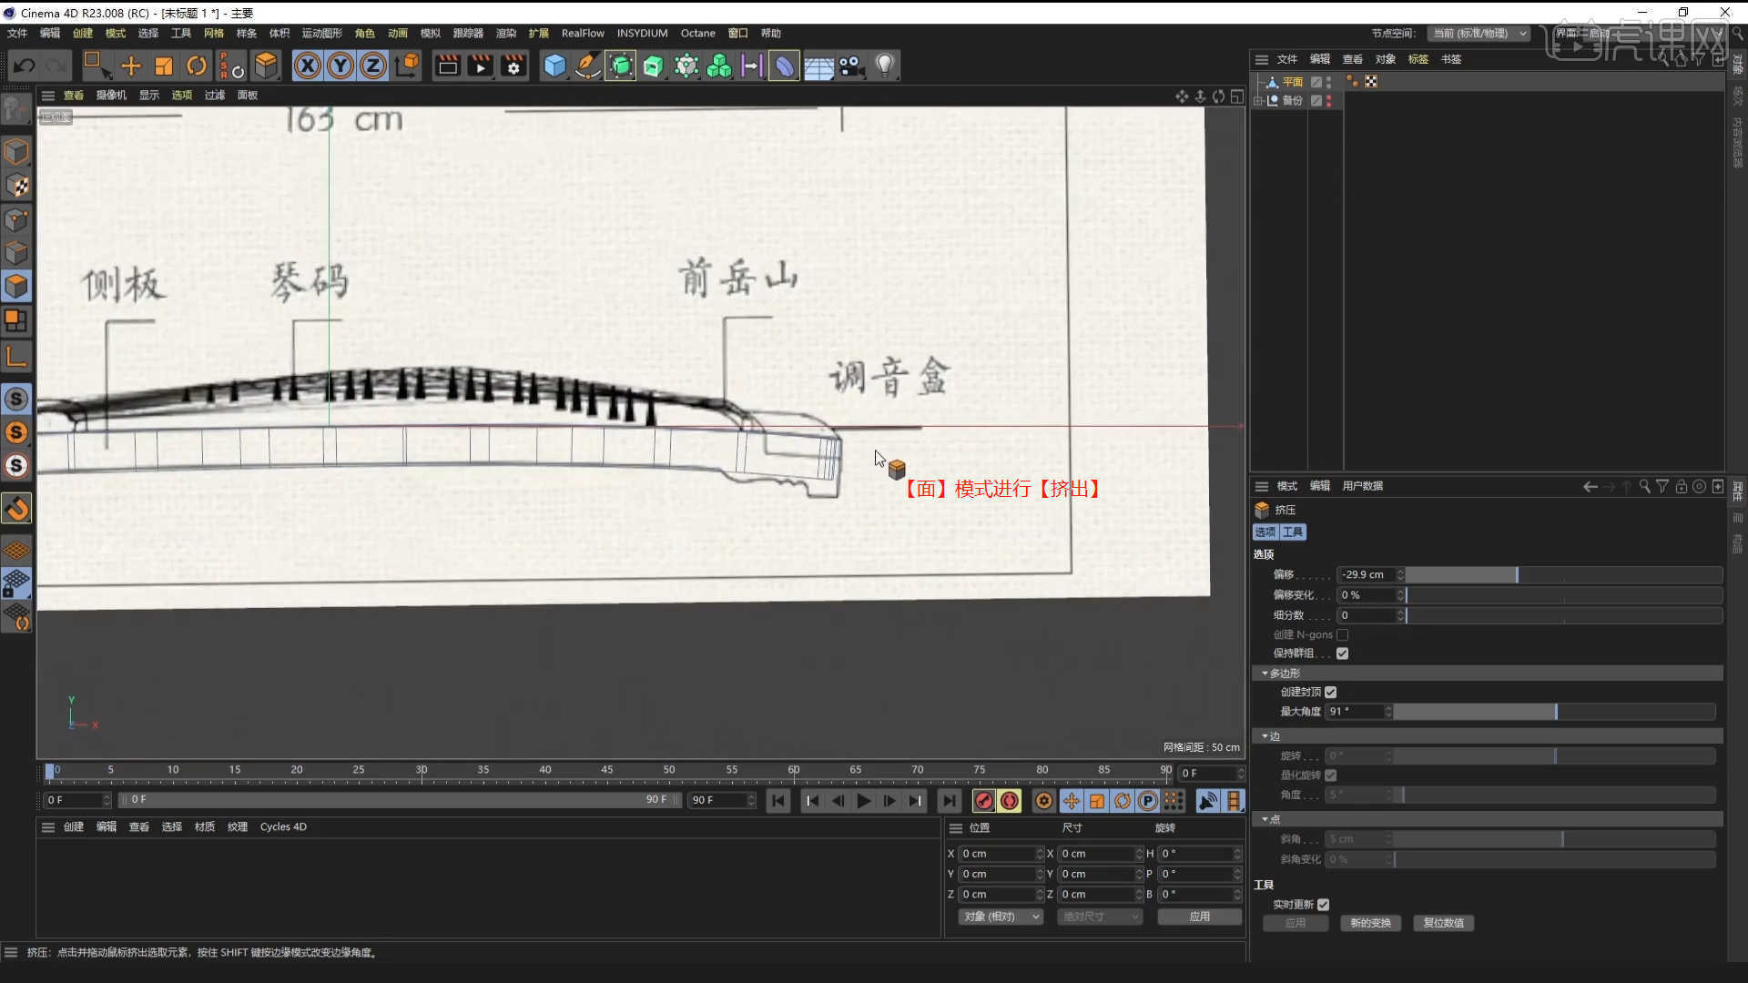Click the 复位数值 button
Image resolution: width=1748 pixels, height=983 pixels.
[1443, 923]
